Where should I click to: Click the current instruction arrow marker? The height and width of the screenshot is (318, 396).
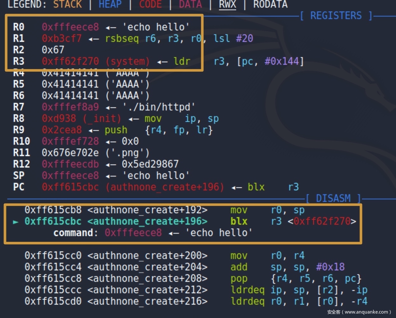coord(15,222)
